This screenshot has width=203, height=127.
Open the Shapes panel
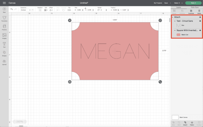tap(4, 53)
